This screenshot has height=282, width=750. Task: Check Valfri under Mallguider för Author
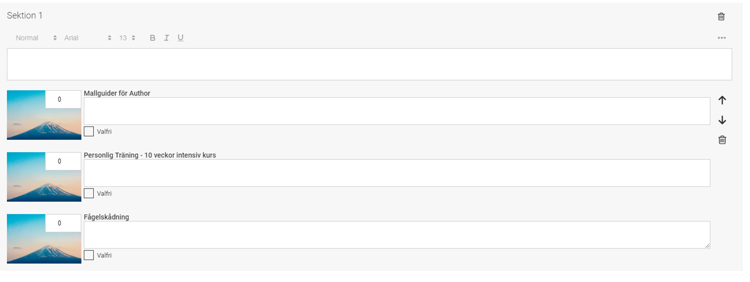pyautogui.click(x=89, y=131)
